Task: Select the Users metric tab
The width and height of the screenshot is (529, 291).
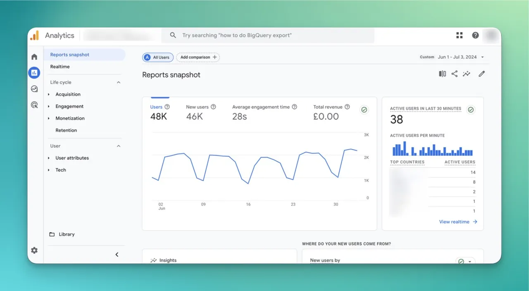Action: pos(160,112)
